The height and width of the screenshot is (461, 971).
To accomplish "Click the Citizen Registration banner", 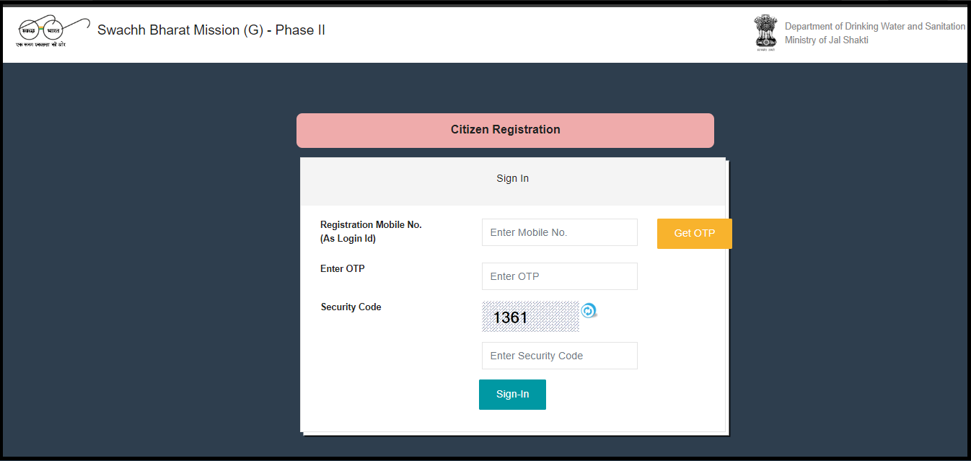I will [505, 130].
